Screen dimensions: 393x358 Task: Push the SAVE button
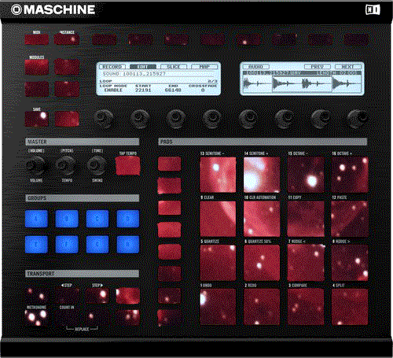37,119
